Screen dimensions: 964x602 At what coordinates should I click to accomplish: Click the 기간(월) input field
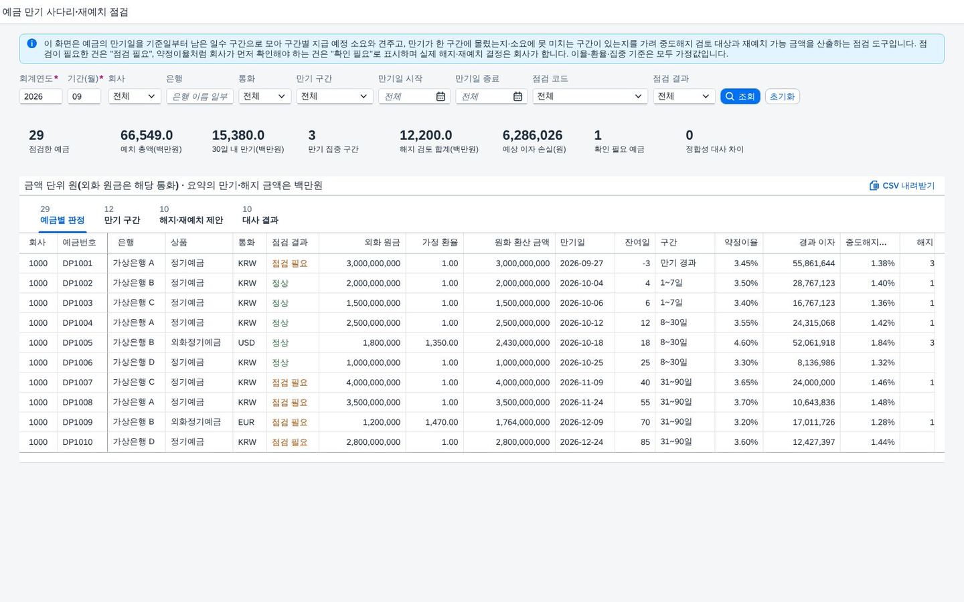[x=84, y=96]
